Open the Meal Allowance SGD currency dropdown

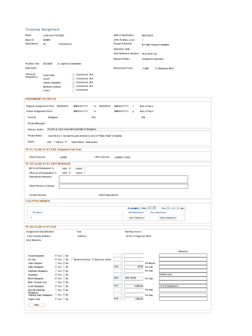click(118, 278)
